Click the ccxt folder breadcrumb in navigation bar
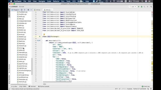Screen dimensions: 161x90 pos(22,7)
